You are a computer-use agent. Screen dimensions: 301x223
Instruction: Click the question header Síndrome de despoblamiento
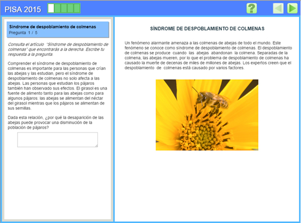pyautogui.click(x=53, y=27)
